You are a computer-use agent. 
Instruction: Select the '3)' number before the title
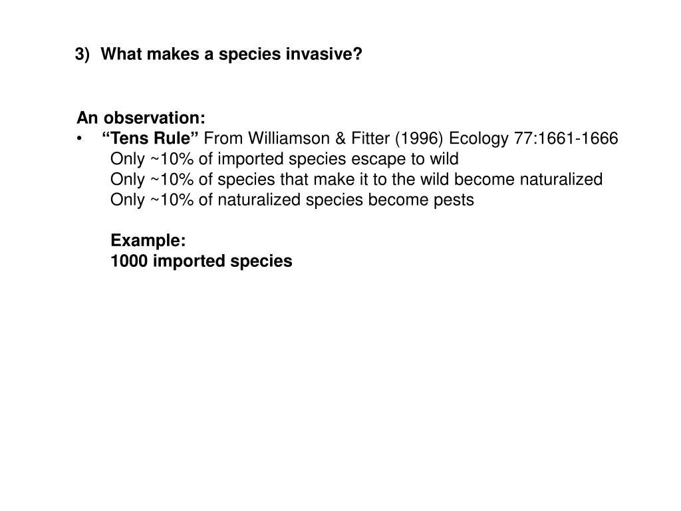(82, 55)
